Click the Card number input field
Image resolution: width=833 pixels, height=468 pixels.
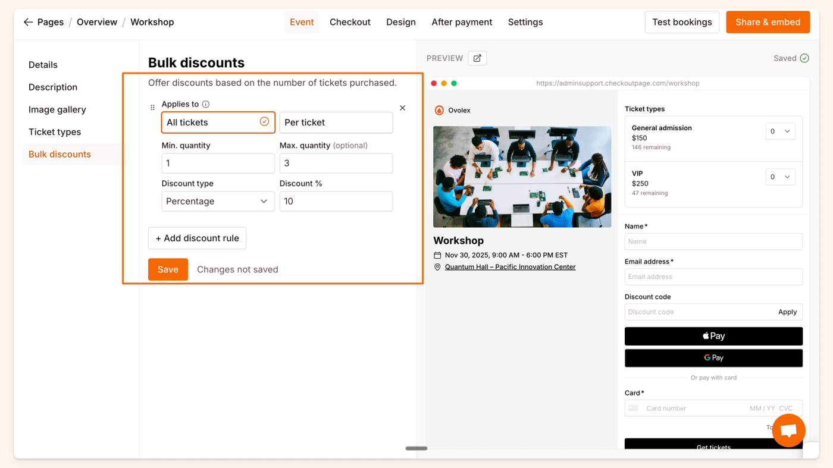pyautogui.click(x=713, y=409)
